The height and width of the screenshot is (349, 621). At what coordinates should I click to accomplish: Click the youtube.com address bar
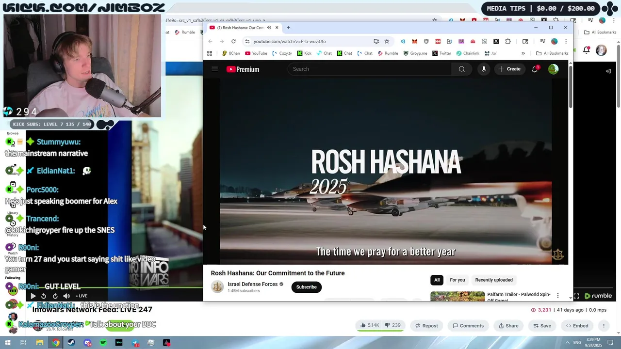(x=310, y=41)
